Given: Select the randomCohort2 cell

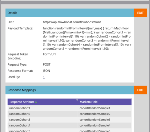Looking at the screenshot, I should [43, 114].
